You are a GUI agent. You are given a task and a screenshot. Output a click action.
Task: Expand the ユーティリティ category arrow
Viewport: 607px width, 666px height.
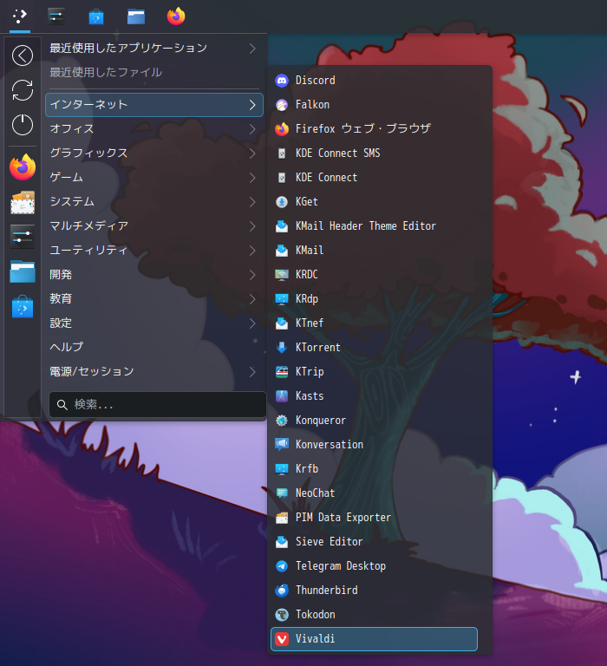(252, 250)
